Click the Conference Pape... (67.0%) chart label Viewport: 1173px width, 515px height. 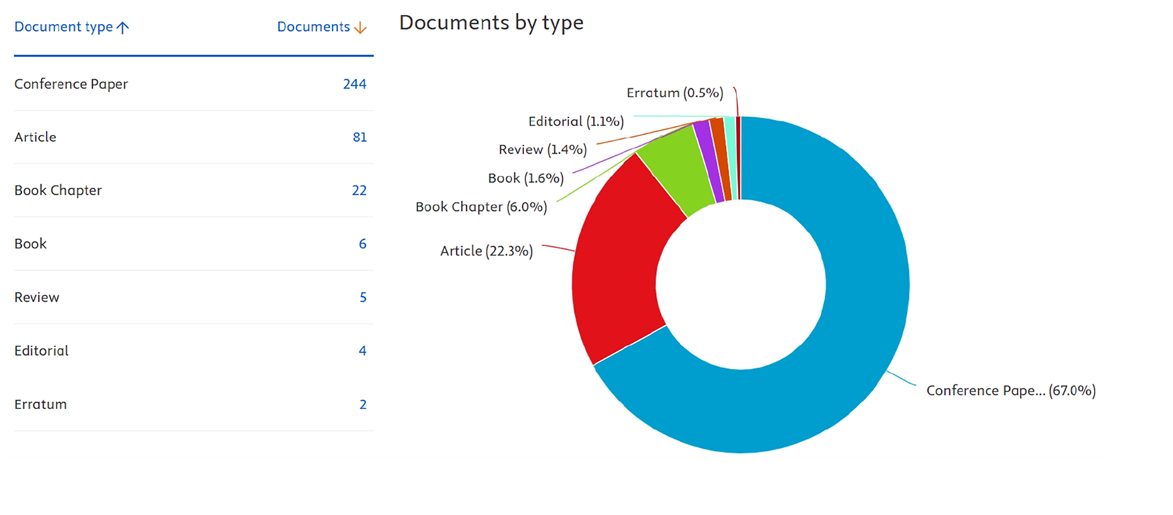1011,391
